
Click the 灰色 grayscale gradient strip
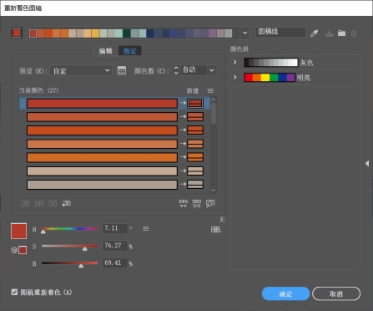pyautogui.click(x=271, y=63)
